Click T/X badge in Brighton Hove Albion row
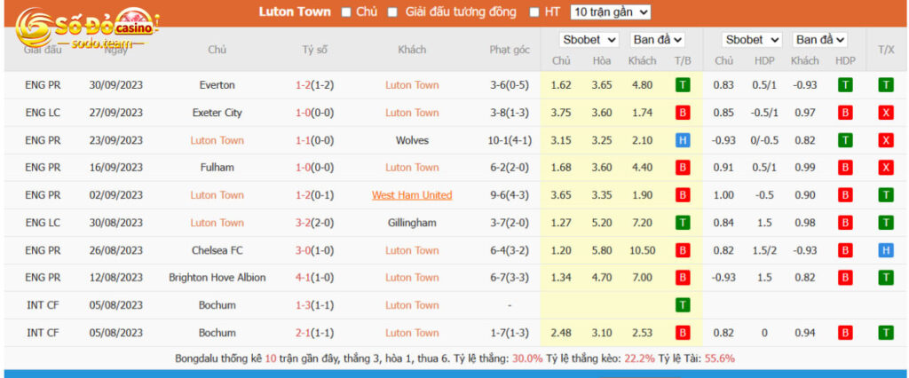The image size is (909, 378). point(885,278)
